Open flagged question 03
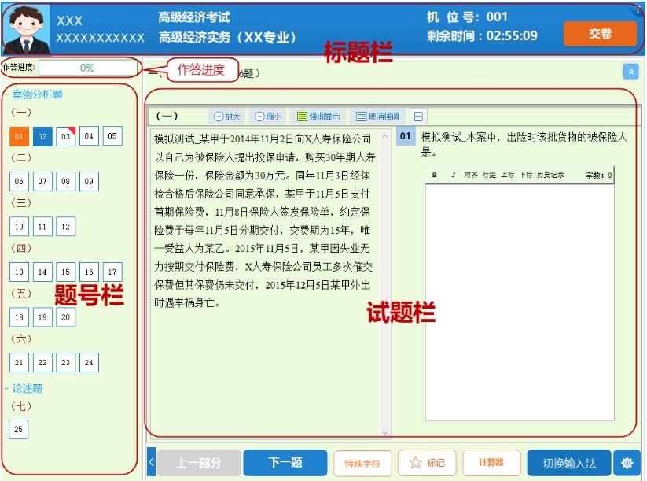647x481 pixels. tap(65, 136)
